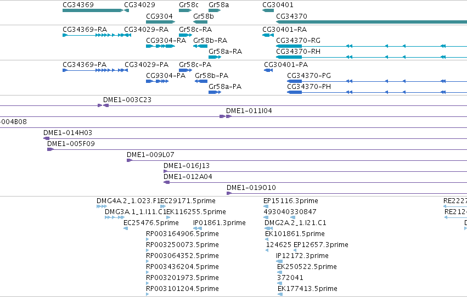Click the CG30401-PA protein feature
This screenshot has width=467, height=297.
tap(268, 70)
